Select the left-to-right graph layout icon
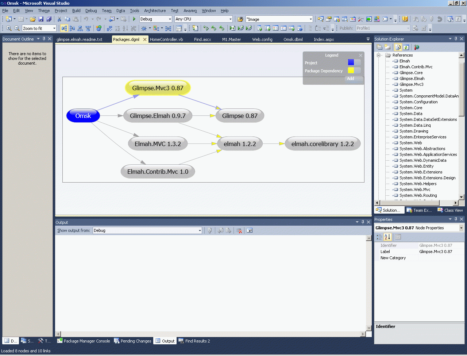Screen dimensions: 467x356 tap(64, 28)
